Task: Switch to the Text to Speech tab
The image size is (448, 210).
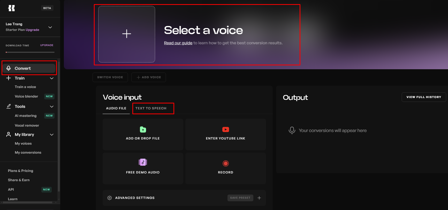Action: click(x=151, y=108)
